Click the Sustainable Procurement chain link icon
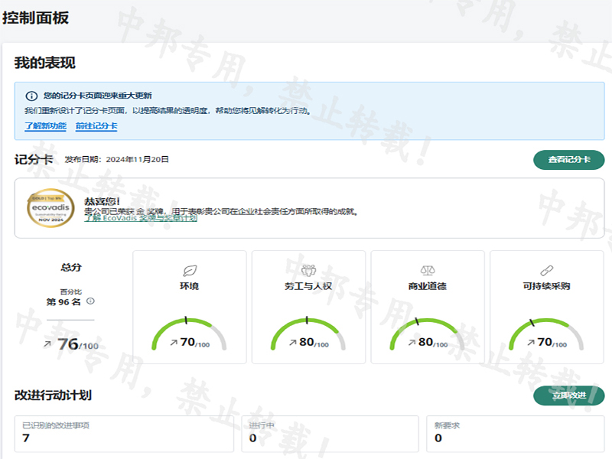 click(546, 271)
